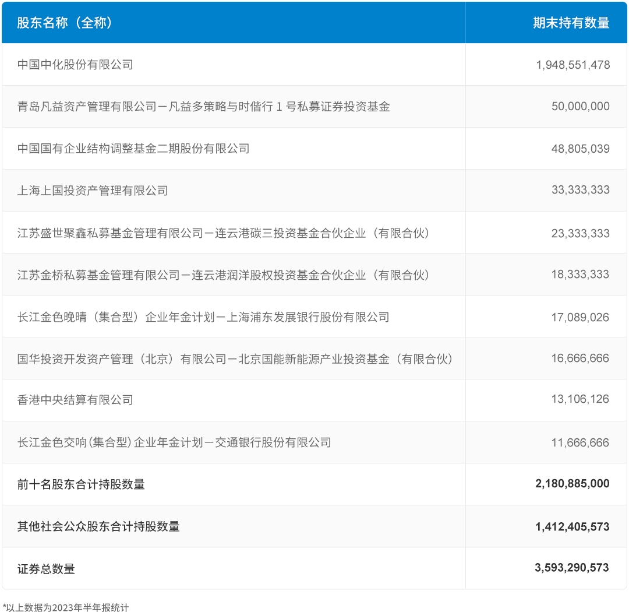Screen dimensions: 629x612
Task: Click the holding value 1,948,551,478
Action: click(x=573, y=65)
